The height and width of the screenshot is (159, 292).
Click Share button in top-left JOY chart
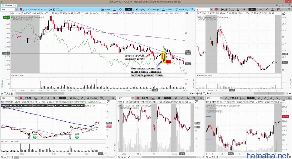click(106, 9)
